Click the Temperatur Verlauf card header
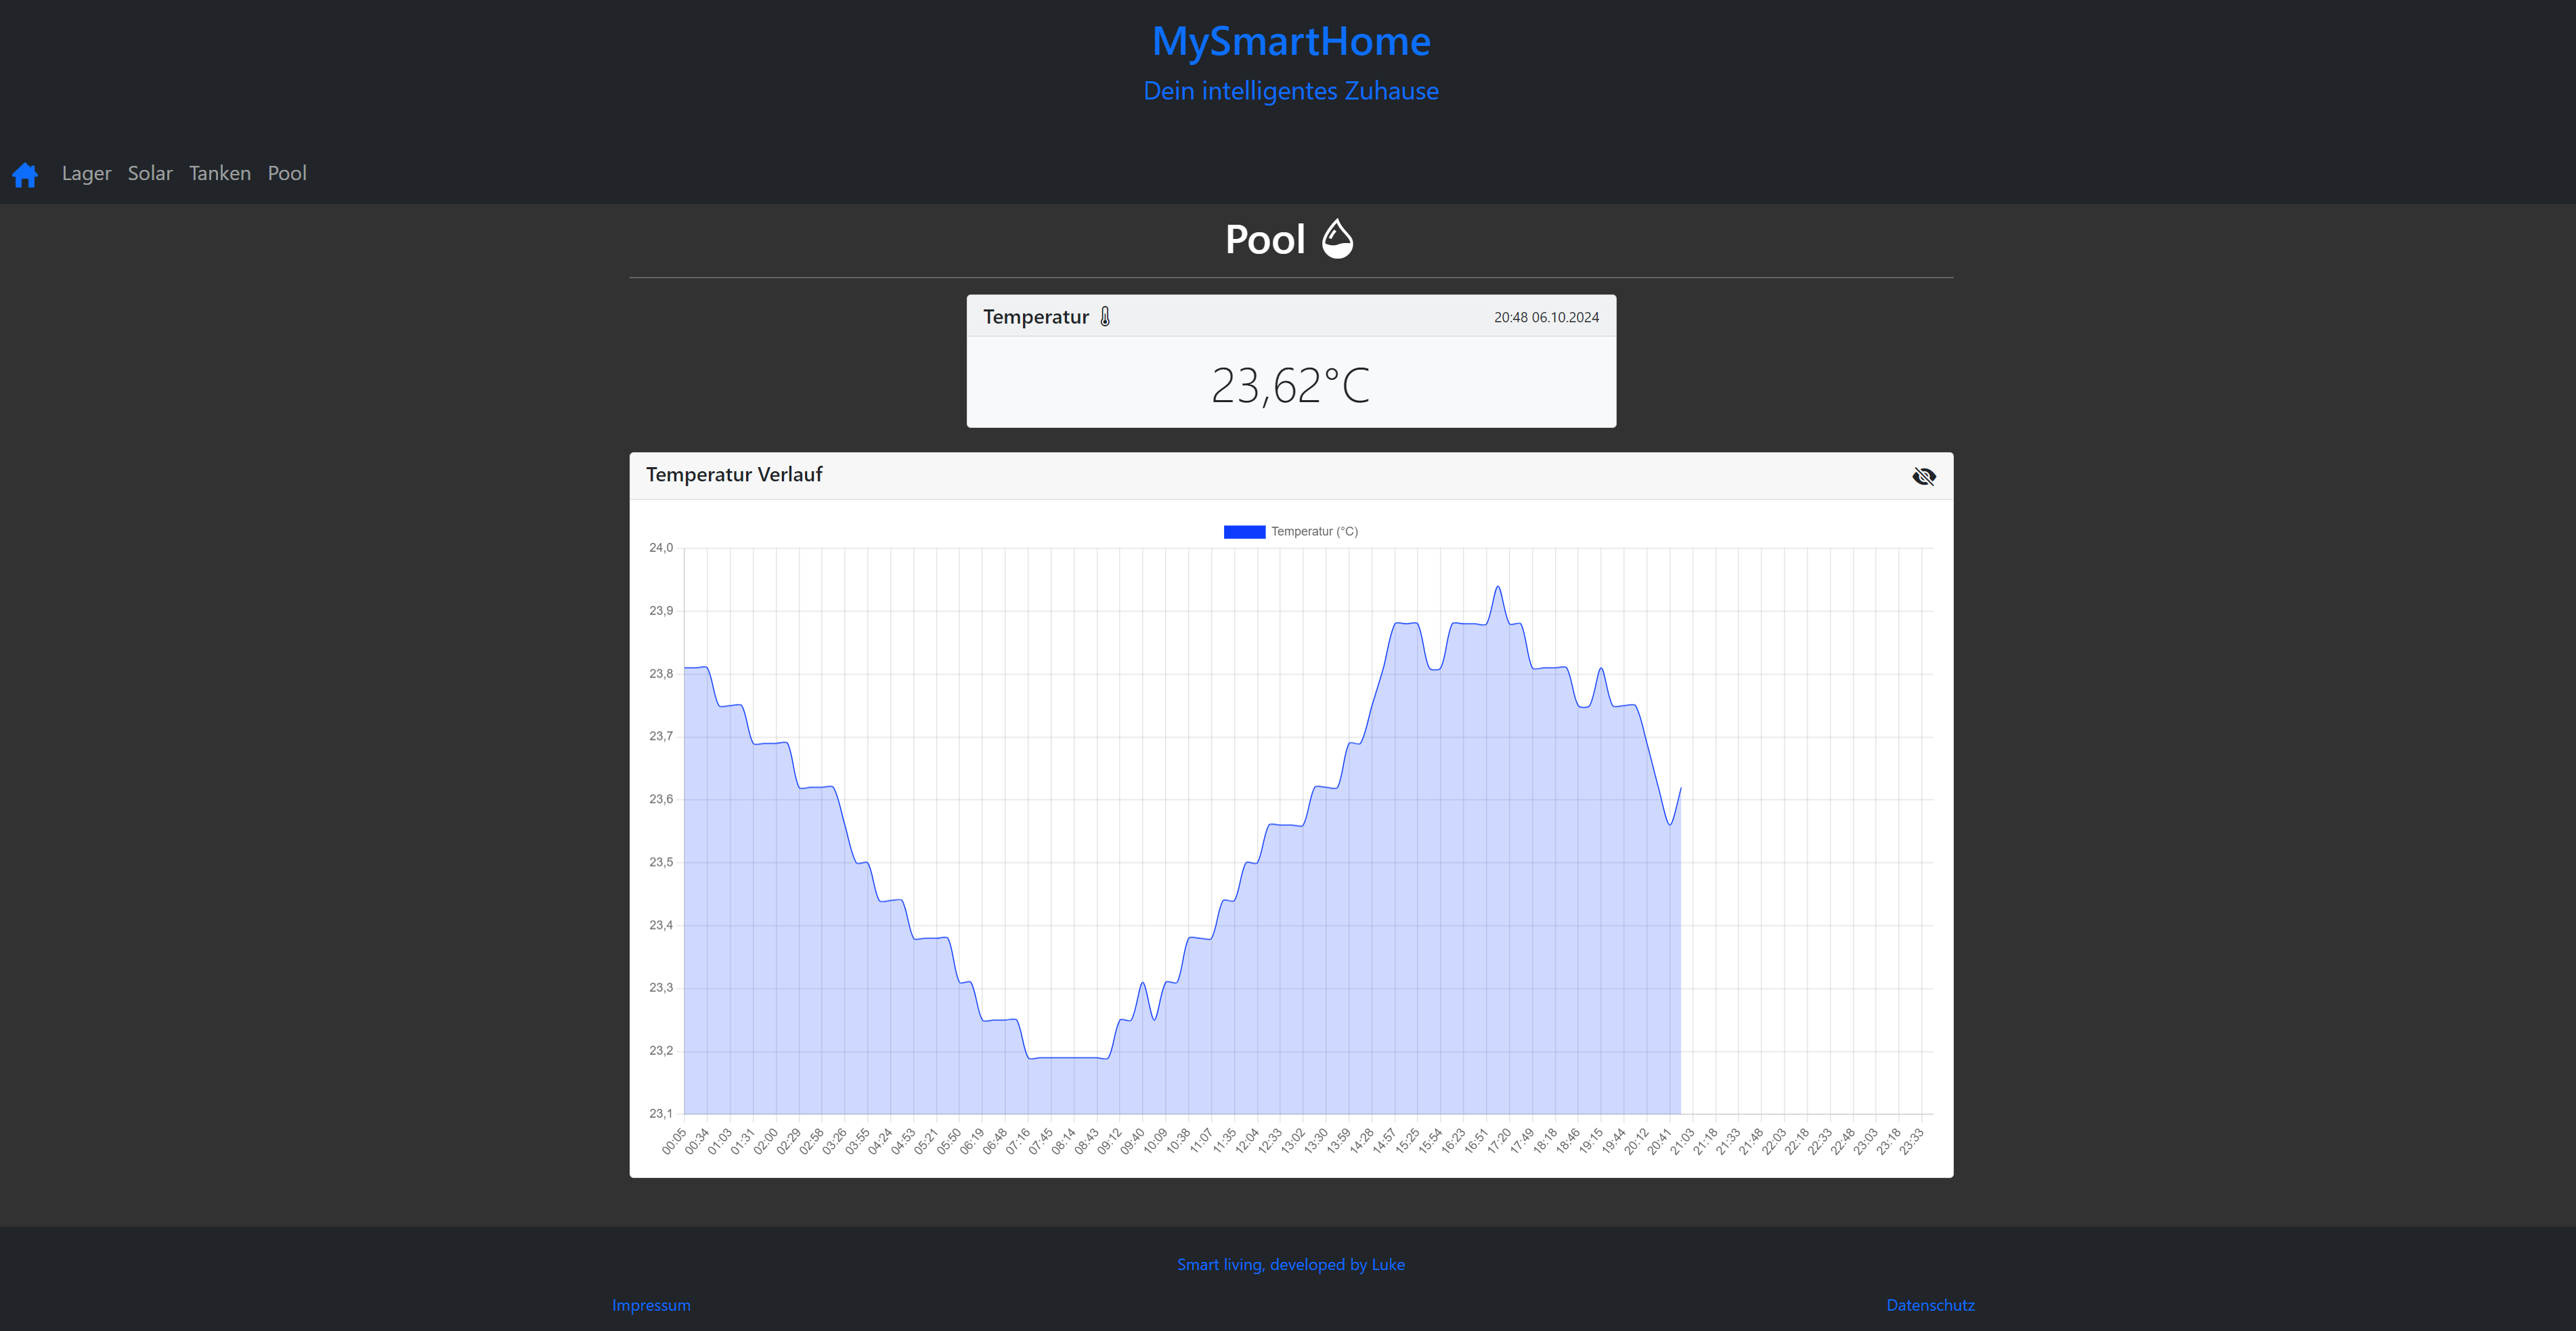 coord(734,475)
